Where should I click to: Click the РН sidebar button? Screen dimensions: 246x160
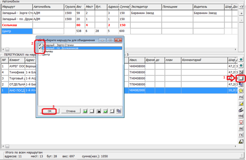[241, 97]
